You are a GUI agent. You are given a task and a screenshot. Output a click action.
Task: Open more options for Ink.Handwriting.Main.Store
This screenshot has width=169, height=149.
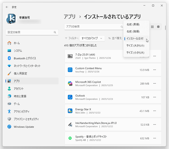pos(155,125)
